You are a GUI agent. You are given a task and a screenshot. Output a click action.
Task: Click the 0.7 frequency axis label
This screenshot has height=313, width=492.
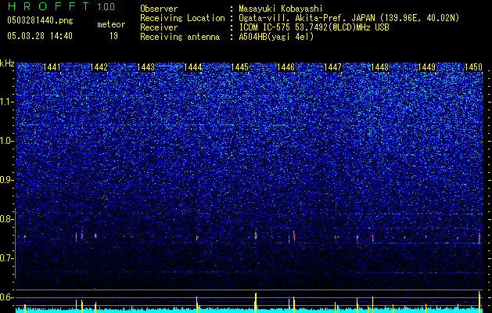pyautogui.click(x=6, y=258)
